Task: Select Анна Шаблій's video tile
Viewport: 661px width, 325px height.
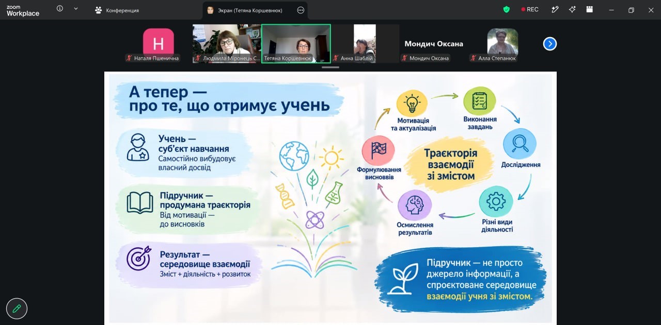Action: point(365,43)
